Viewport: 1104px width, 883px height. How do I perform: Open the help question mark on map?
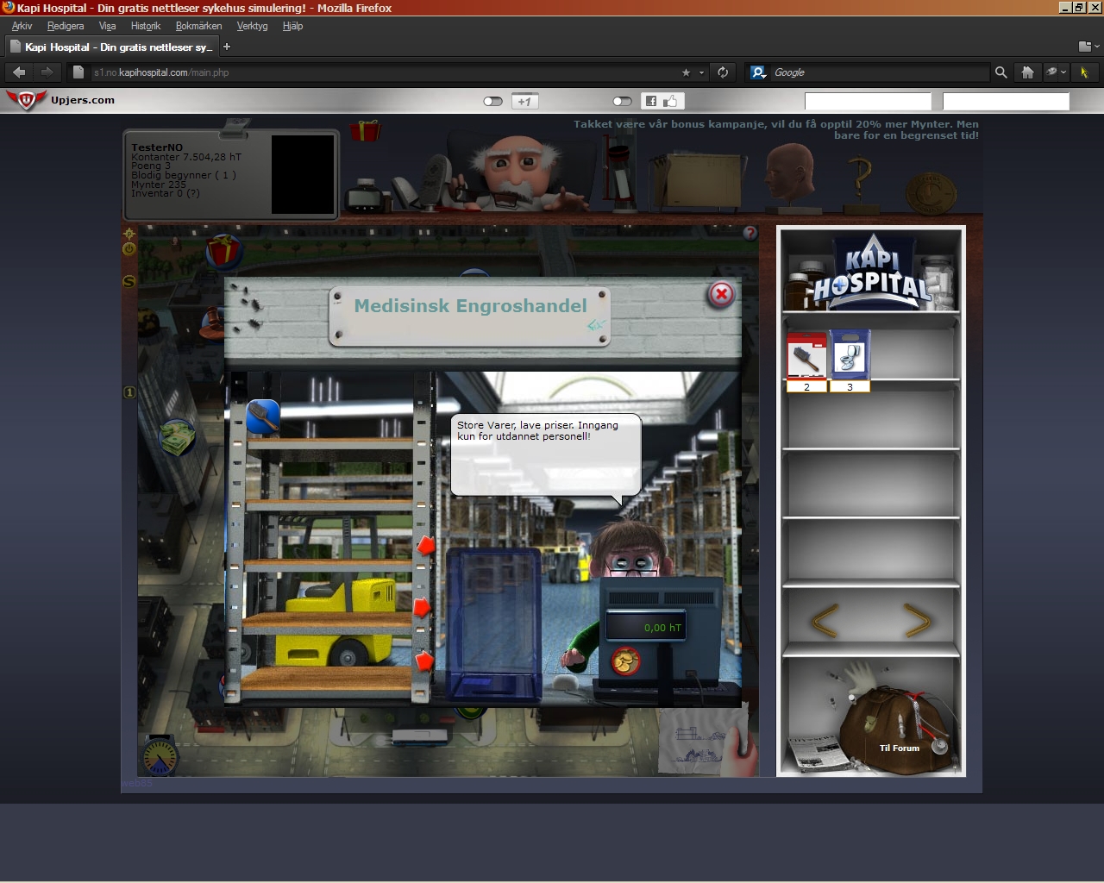(750, 233)
